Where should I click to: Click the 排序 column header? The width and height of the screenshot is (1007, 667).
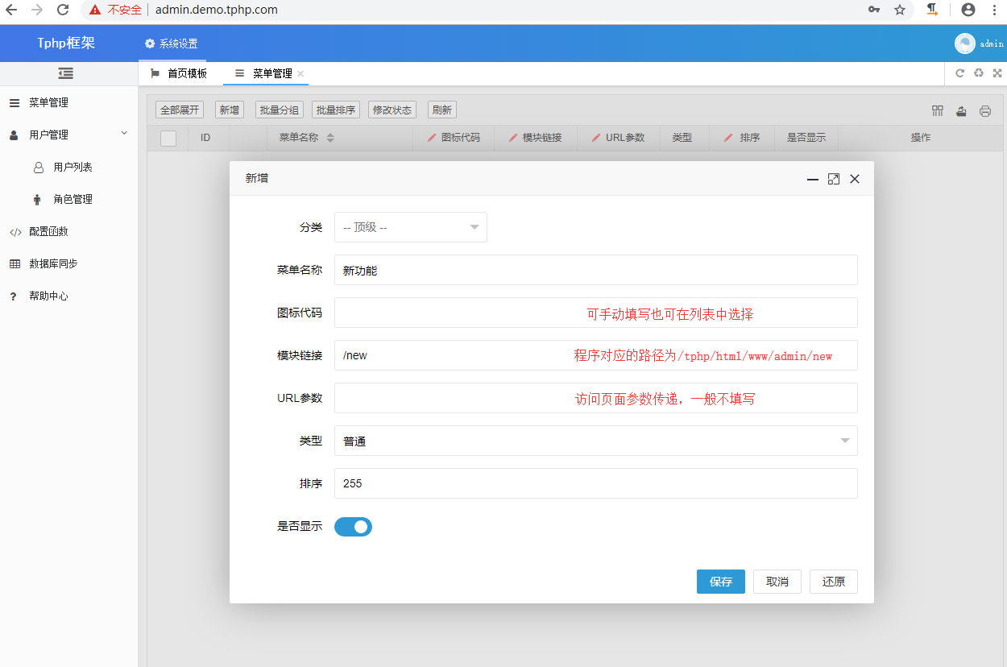pyautogui.click(x=742, y=138)
